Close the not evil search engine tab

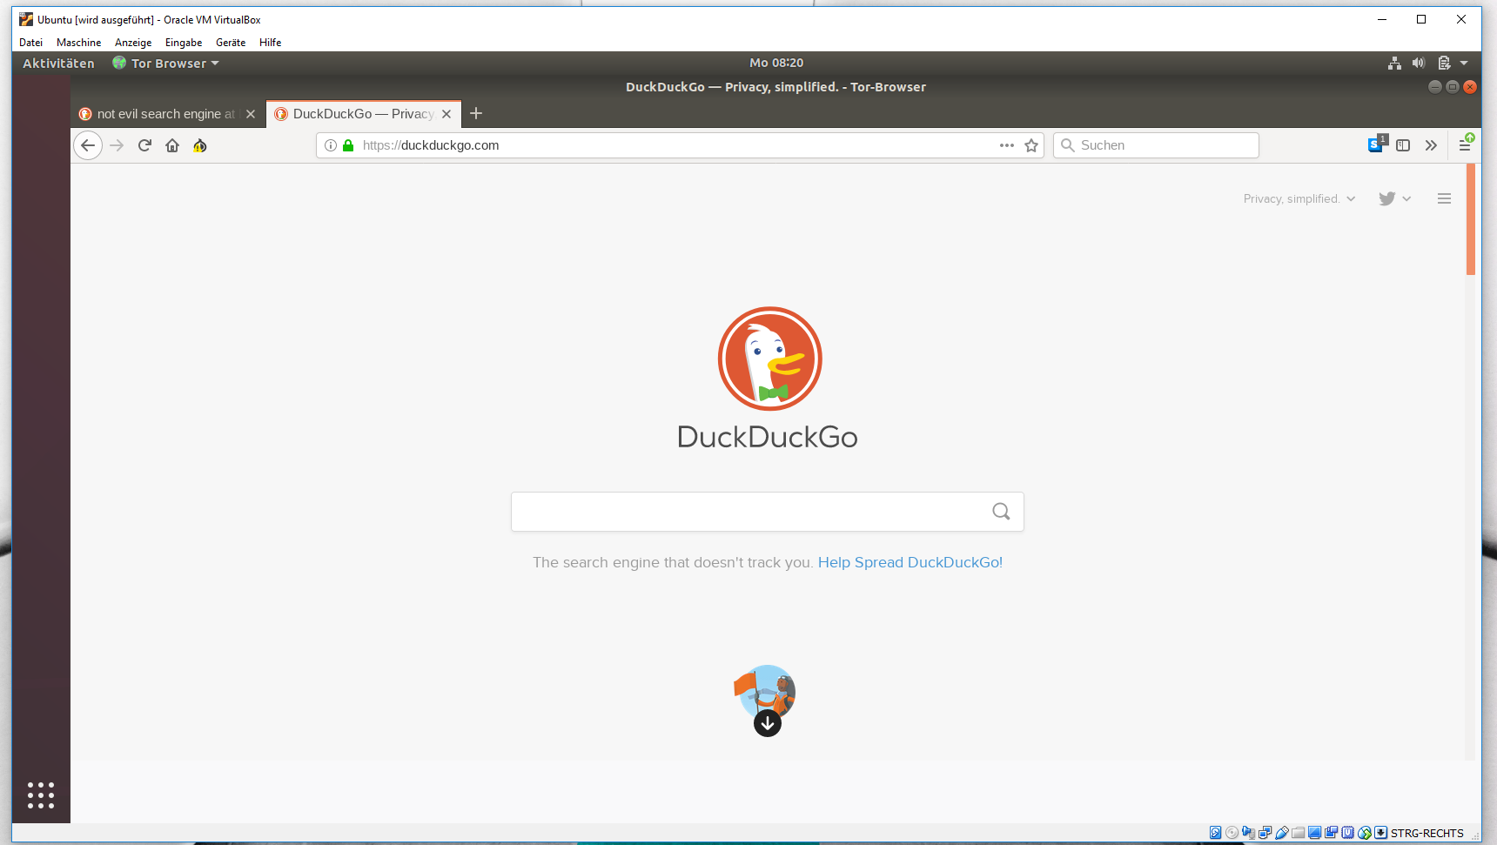coord(251,114)
